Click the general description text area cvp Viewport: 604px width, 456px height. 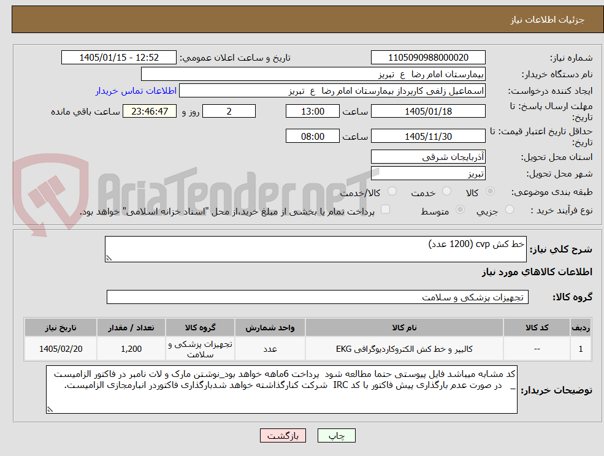point(315,249)
